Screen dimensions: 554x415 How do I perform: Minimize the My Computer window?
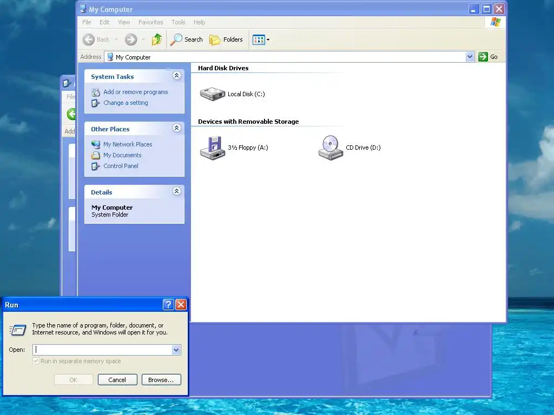pyautogui.click(x=473, y=9)
